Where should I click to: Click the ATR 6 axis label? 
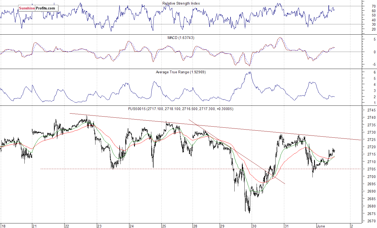(x=375, y=72)
